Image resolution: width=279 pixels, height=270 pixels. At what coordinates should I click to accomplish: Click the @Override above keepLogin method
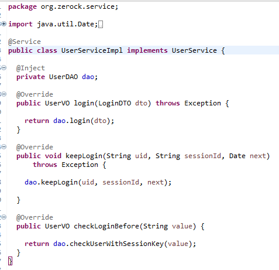[x=35, y=147]
